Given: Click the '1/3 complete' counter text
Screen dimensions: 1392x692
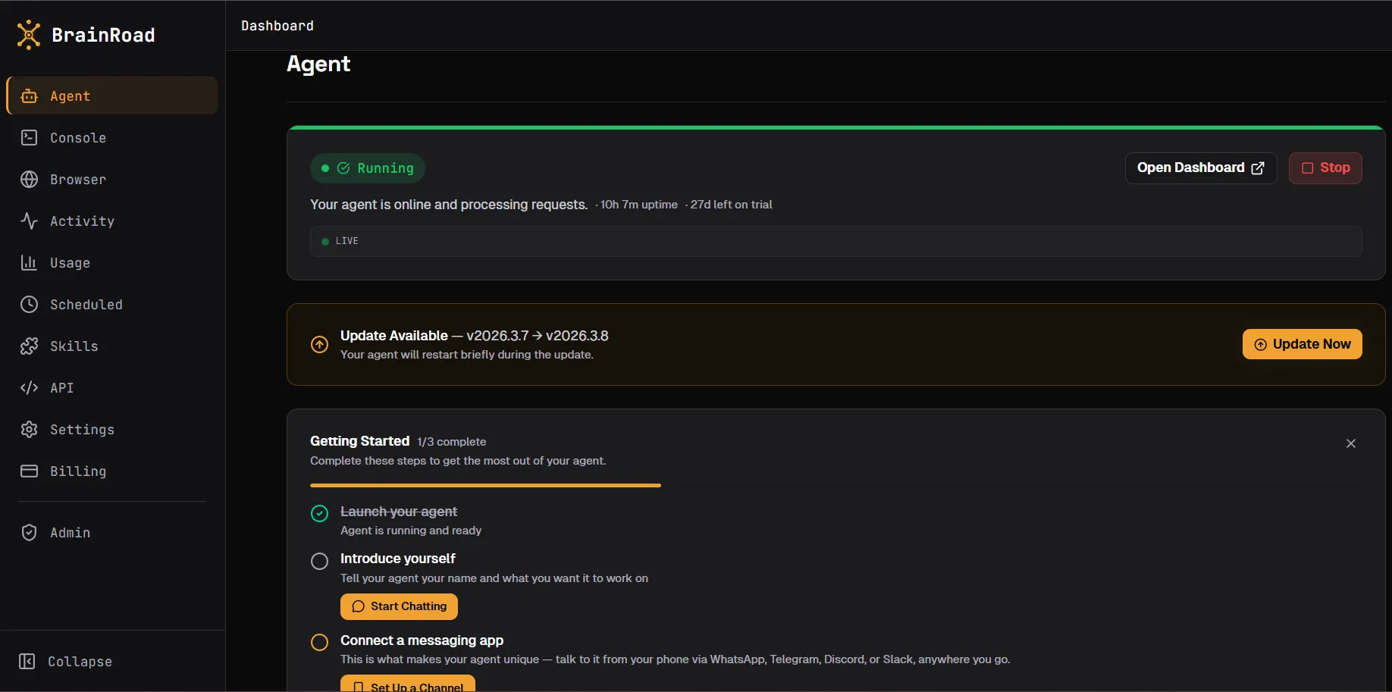Looking at the screenshot, I should (x=452, y=442).
